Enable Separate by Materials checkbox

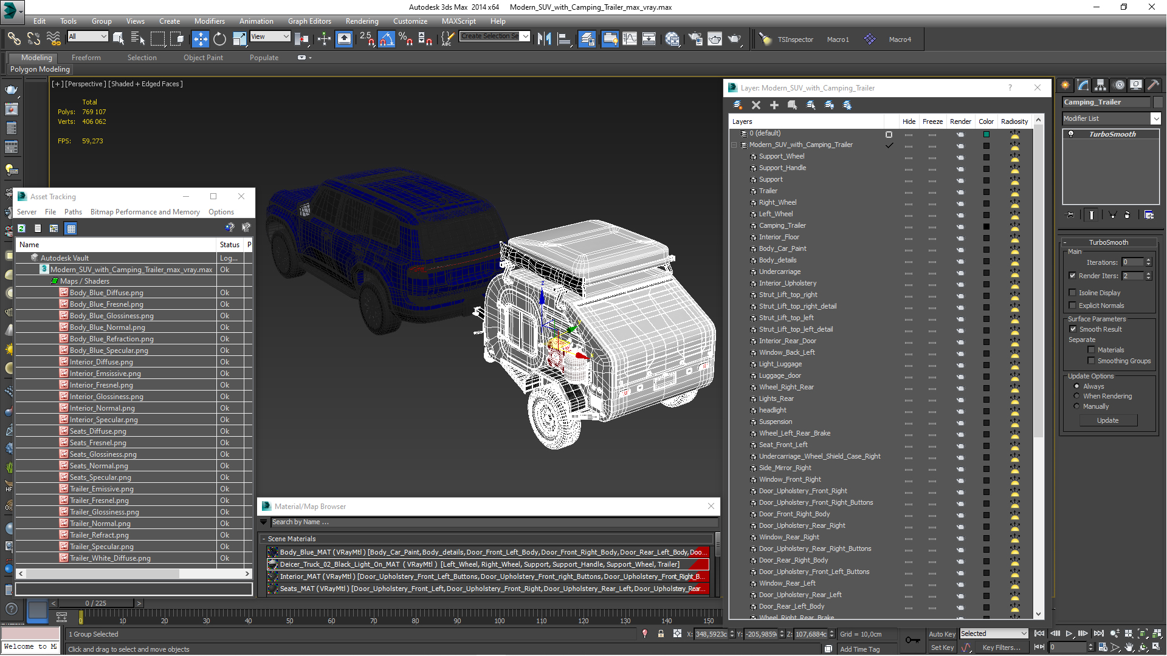tap(1091, 350)
